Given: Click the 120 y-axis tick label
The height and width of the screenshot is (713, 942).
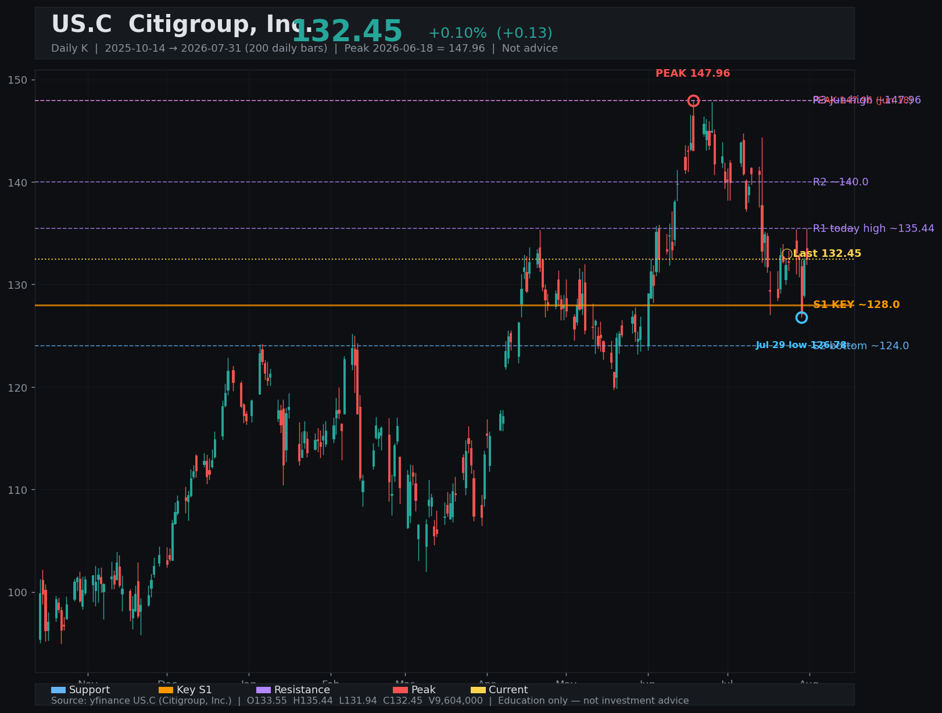Looking at the screenshot, I should pyautogui.click(x=19, y=388).
